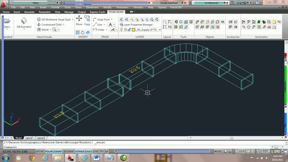The width and height of the screenshot is (288, 162).
Task: Expand the Constrained Orbit dropdown
Action: [x=64, y=25]
